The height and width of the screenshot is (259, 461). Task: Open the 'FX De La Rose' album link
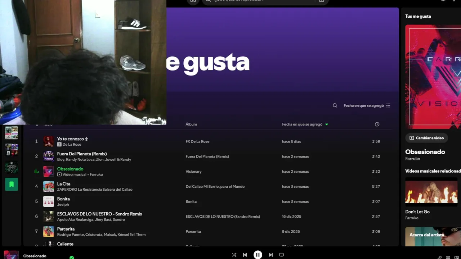tap(197, 141)
